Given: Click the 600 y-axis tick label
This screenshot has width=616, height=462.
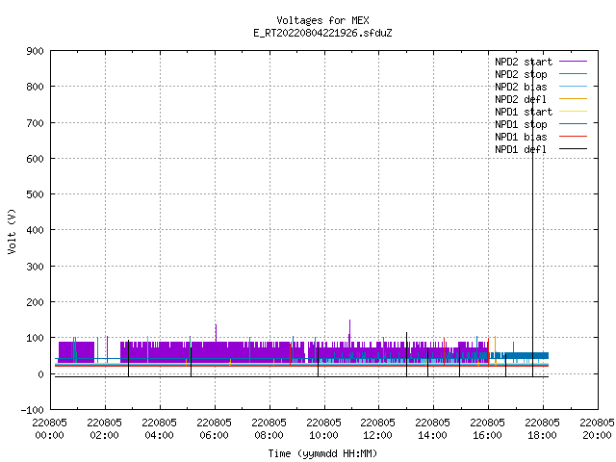Looking at the screenshot, I should coord(35,159).
